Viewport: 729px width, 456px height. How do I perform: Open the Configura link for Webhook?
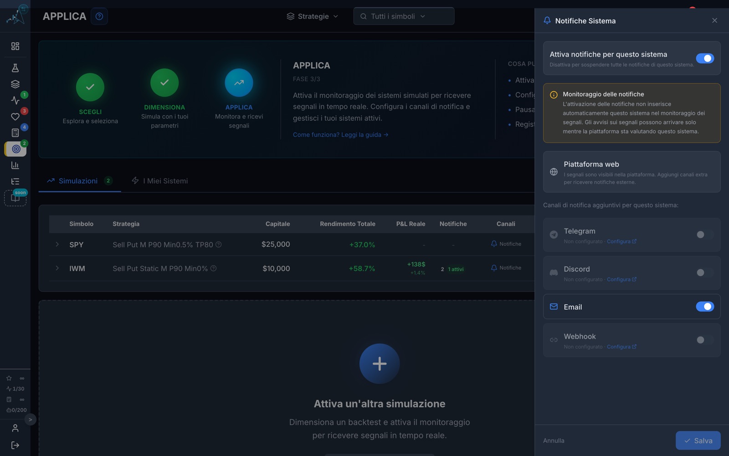coord(621,347)
